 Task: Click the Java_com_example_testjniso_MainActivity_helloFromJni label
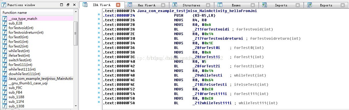click(197, 11)
